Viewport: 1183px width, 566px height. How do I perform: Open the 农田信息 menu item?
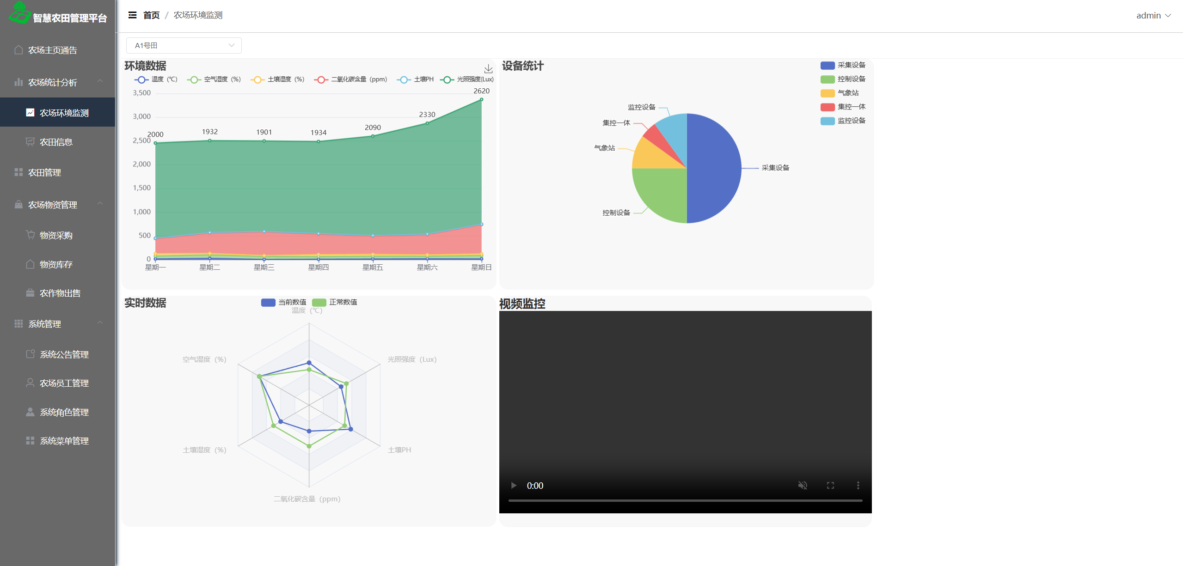pyautogui.click(x=56, y=142)
